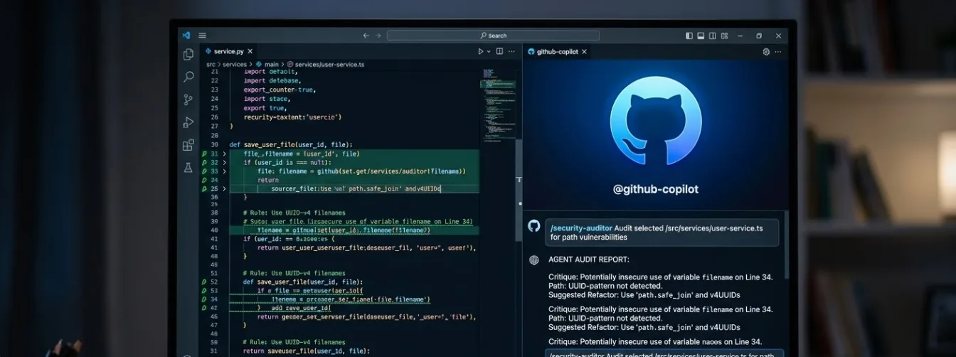The height and width of the screenshot is (357, 956).
Task: Select the github-copilot tab
Action: click(x=558, y=51)
